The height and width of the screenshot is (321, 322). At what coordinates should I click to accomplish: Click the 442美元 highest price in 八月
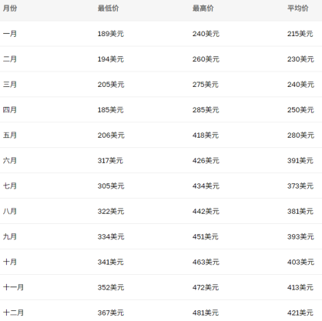pyautogui.click(x=206, y=212)
